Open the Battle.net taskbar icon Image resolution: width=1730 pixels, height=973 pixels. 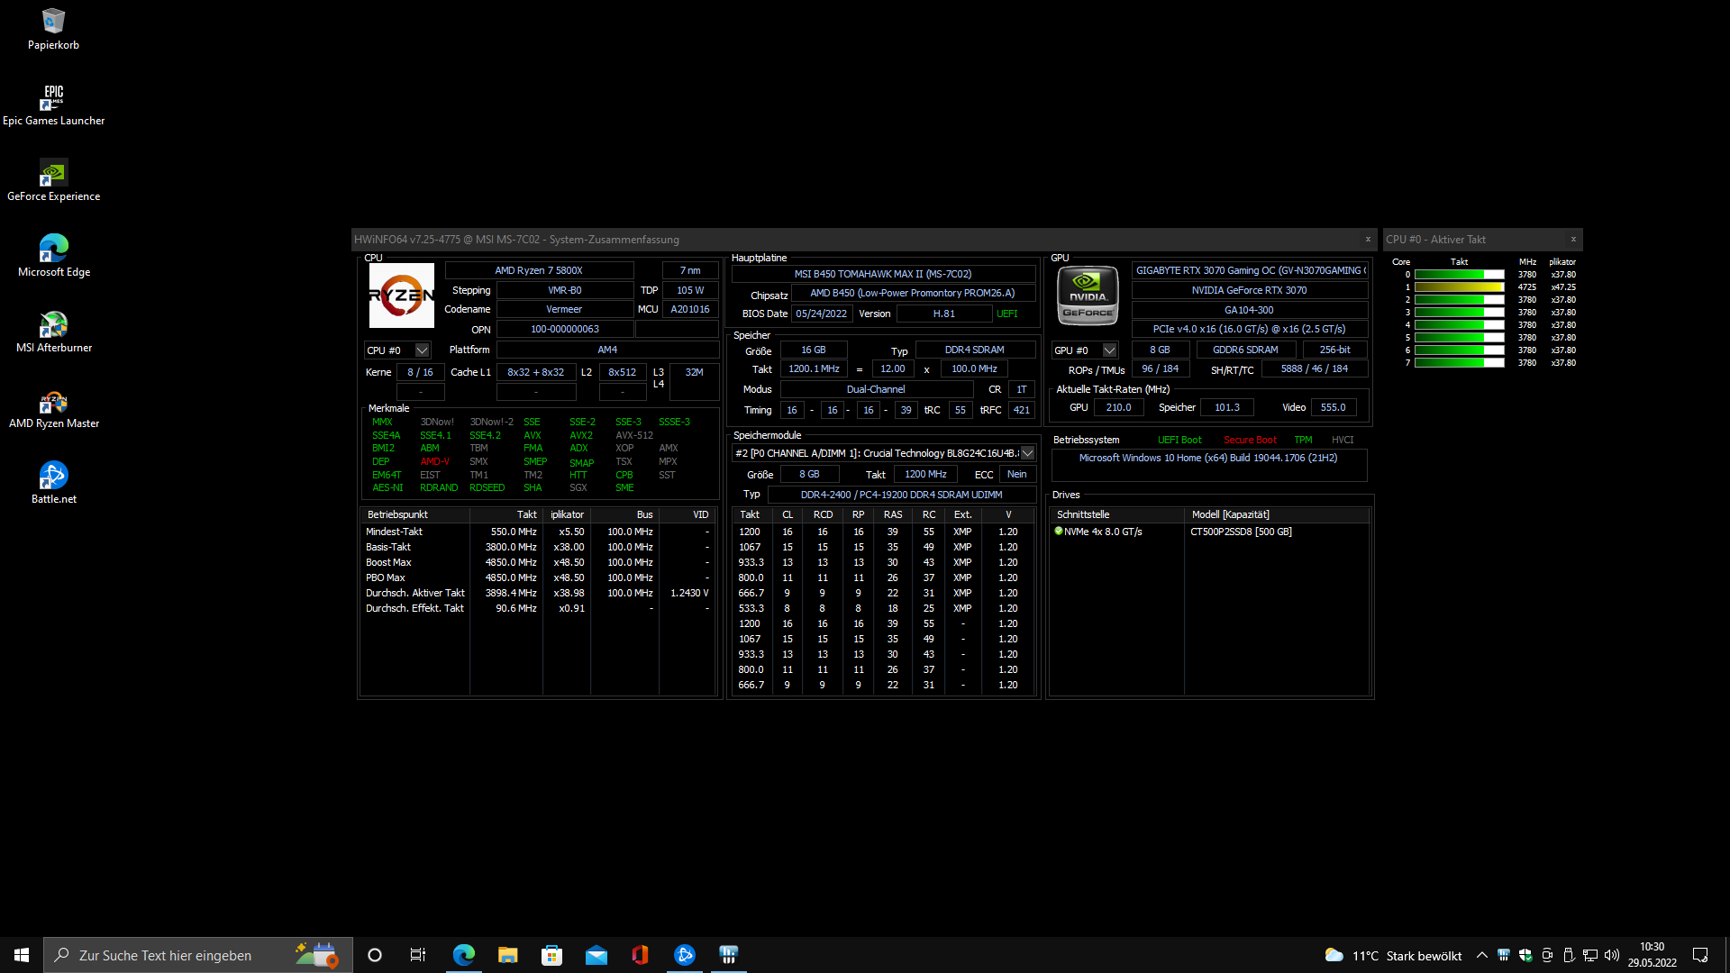[684, 955]
